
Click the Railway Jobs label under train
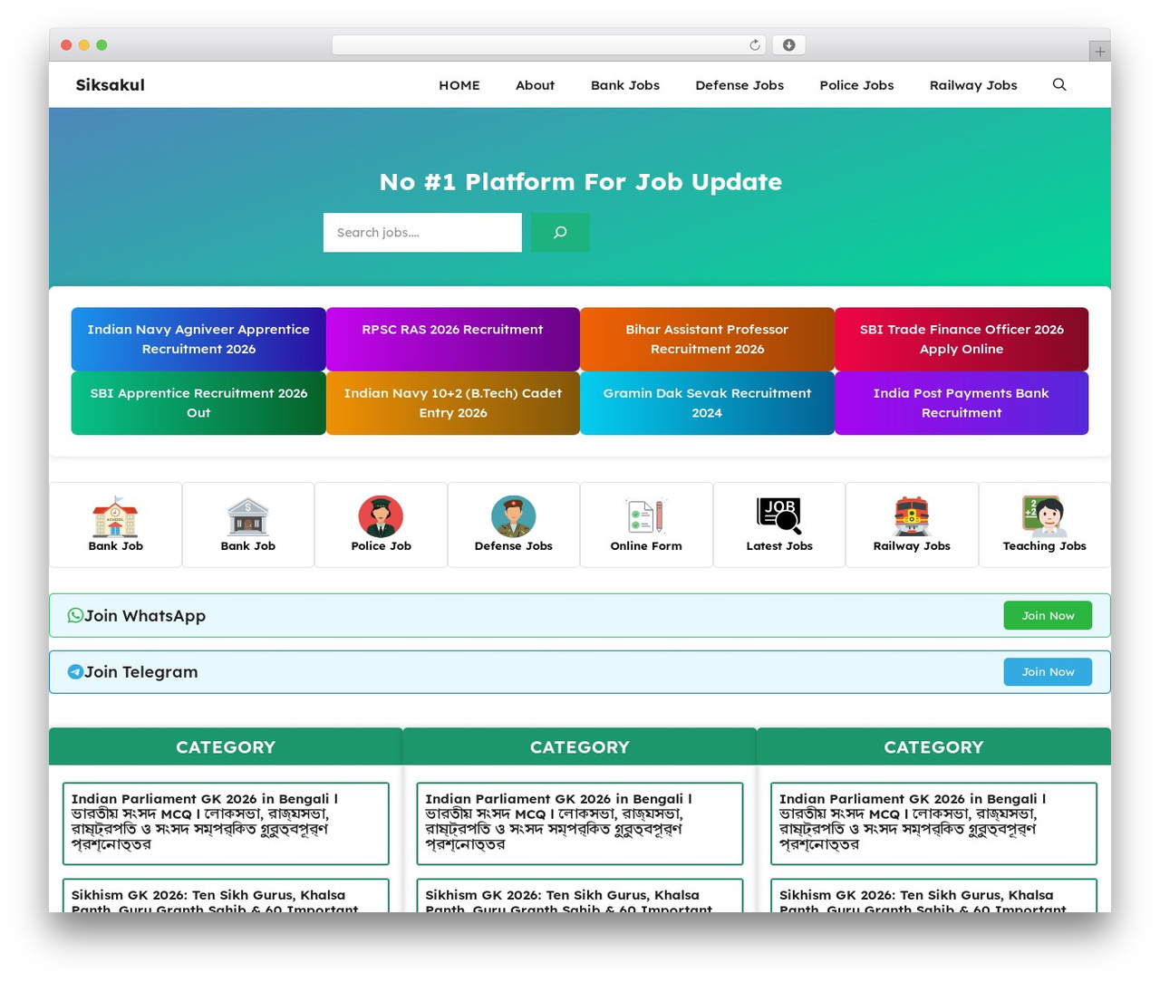click(912, 546)
